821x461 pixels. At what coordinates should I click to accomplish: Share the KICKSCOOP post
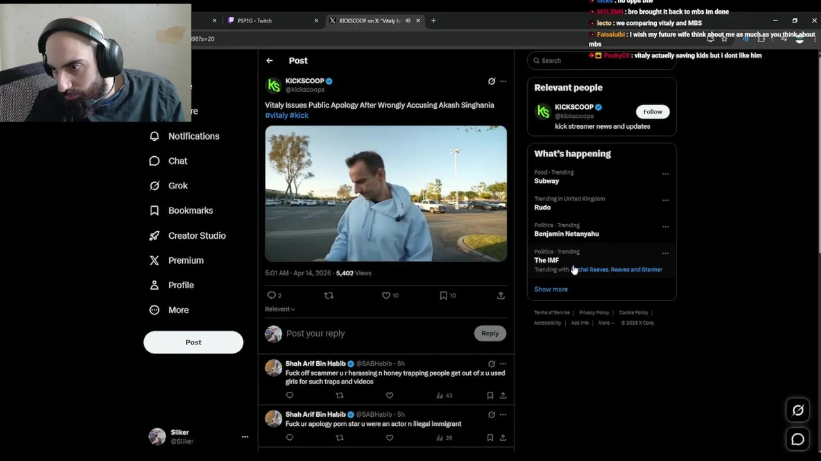coord(500,295)
